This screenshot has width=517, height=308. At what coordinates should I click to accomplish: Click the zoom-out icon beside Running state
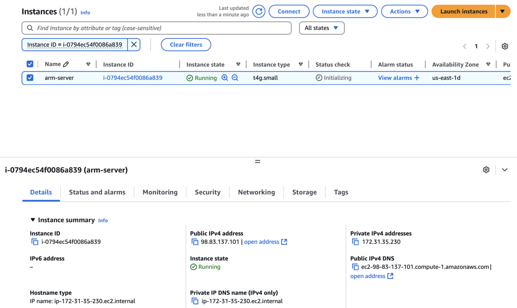pos(235,78)
